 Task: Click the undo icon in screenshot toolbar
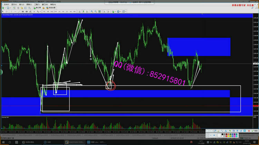pyautogui.click(x=230, y=131)
